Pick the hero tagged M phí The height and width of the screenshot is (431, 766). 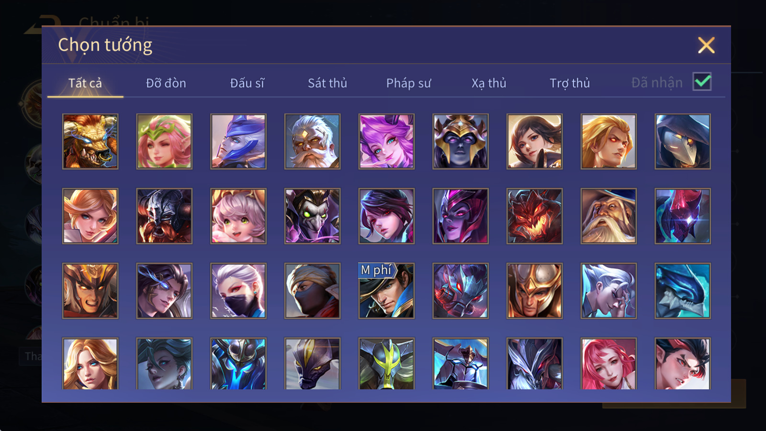pos(386,291)
